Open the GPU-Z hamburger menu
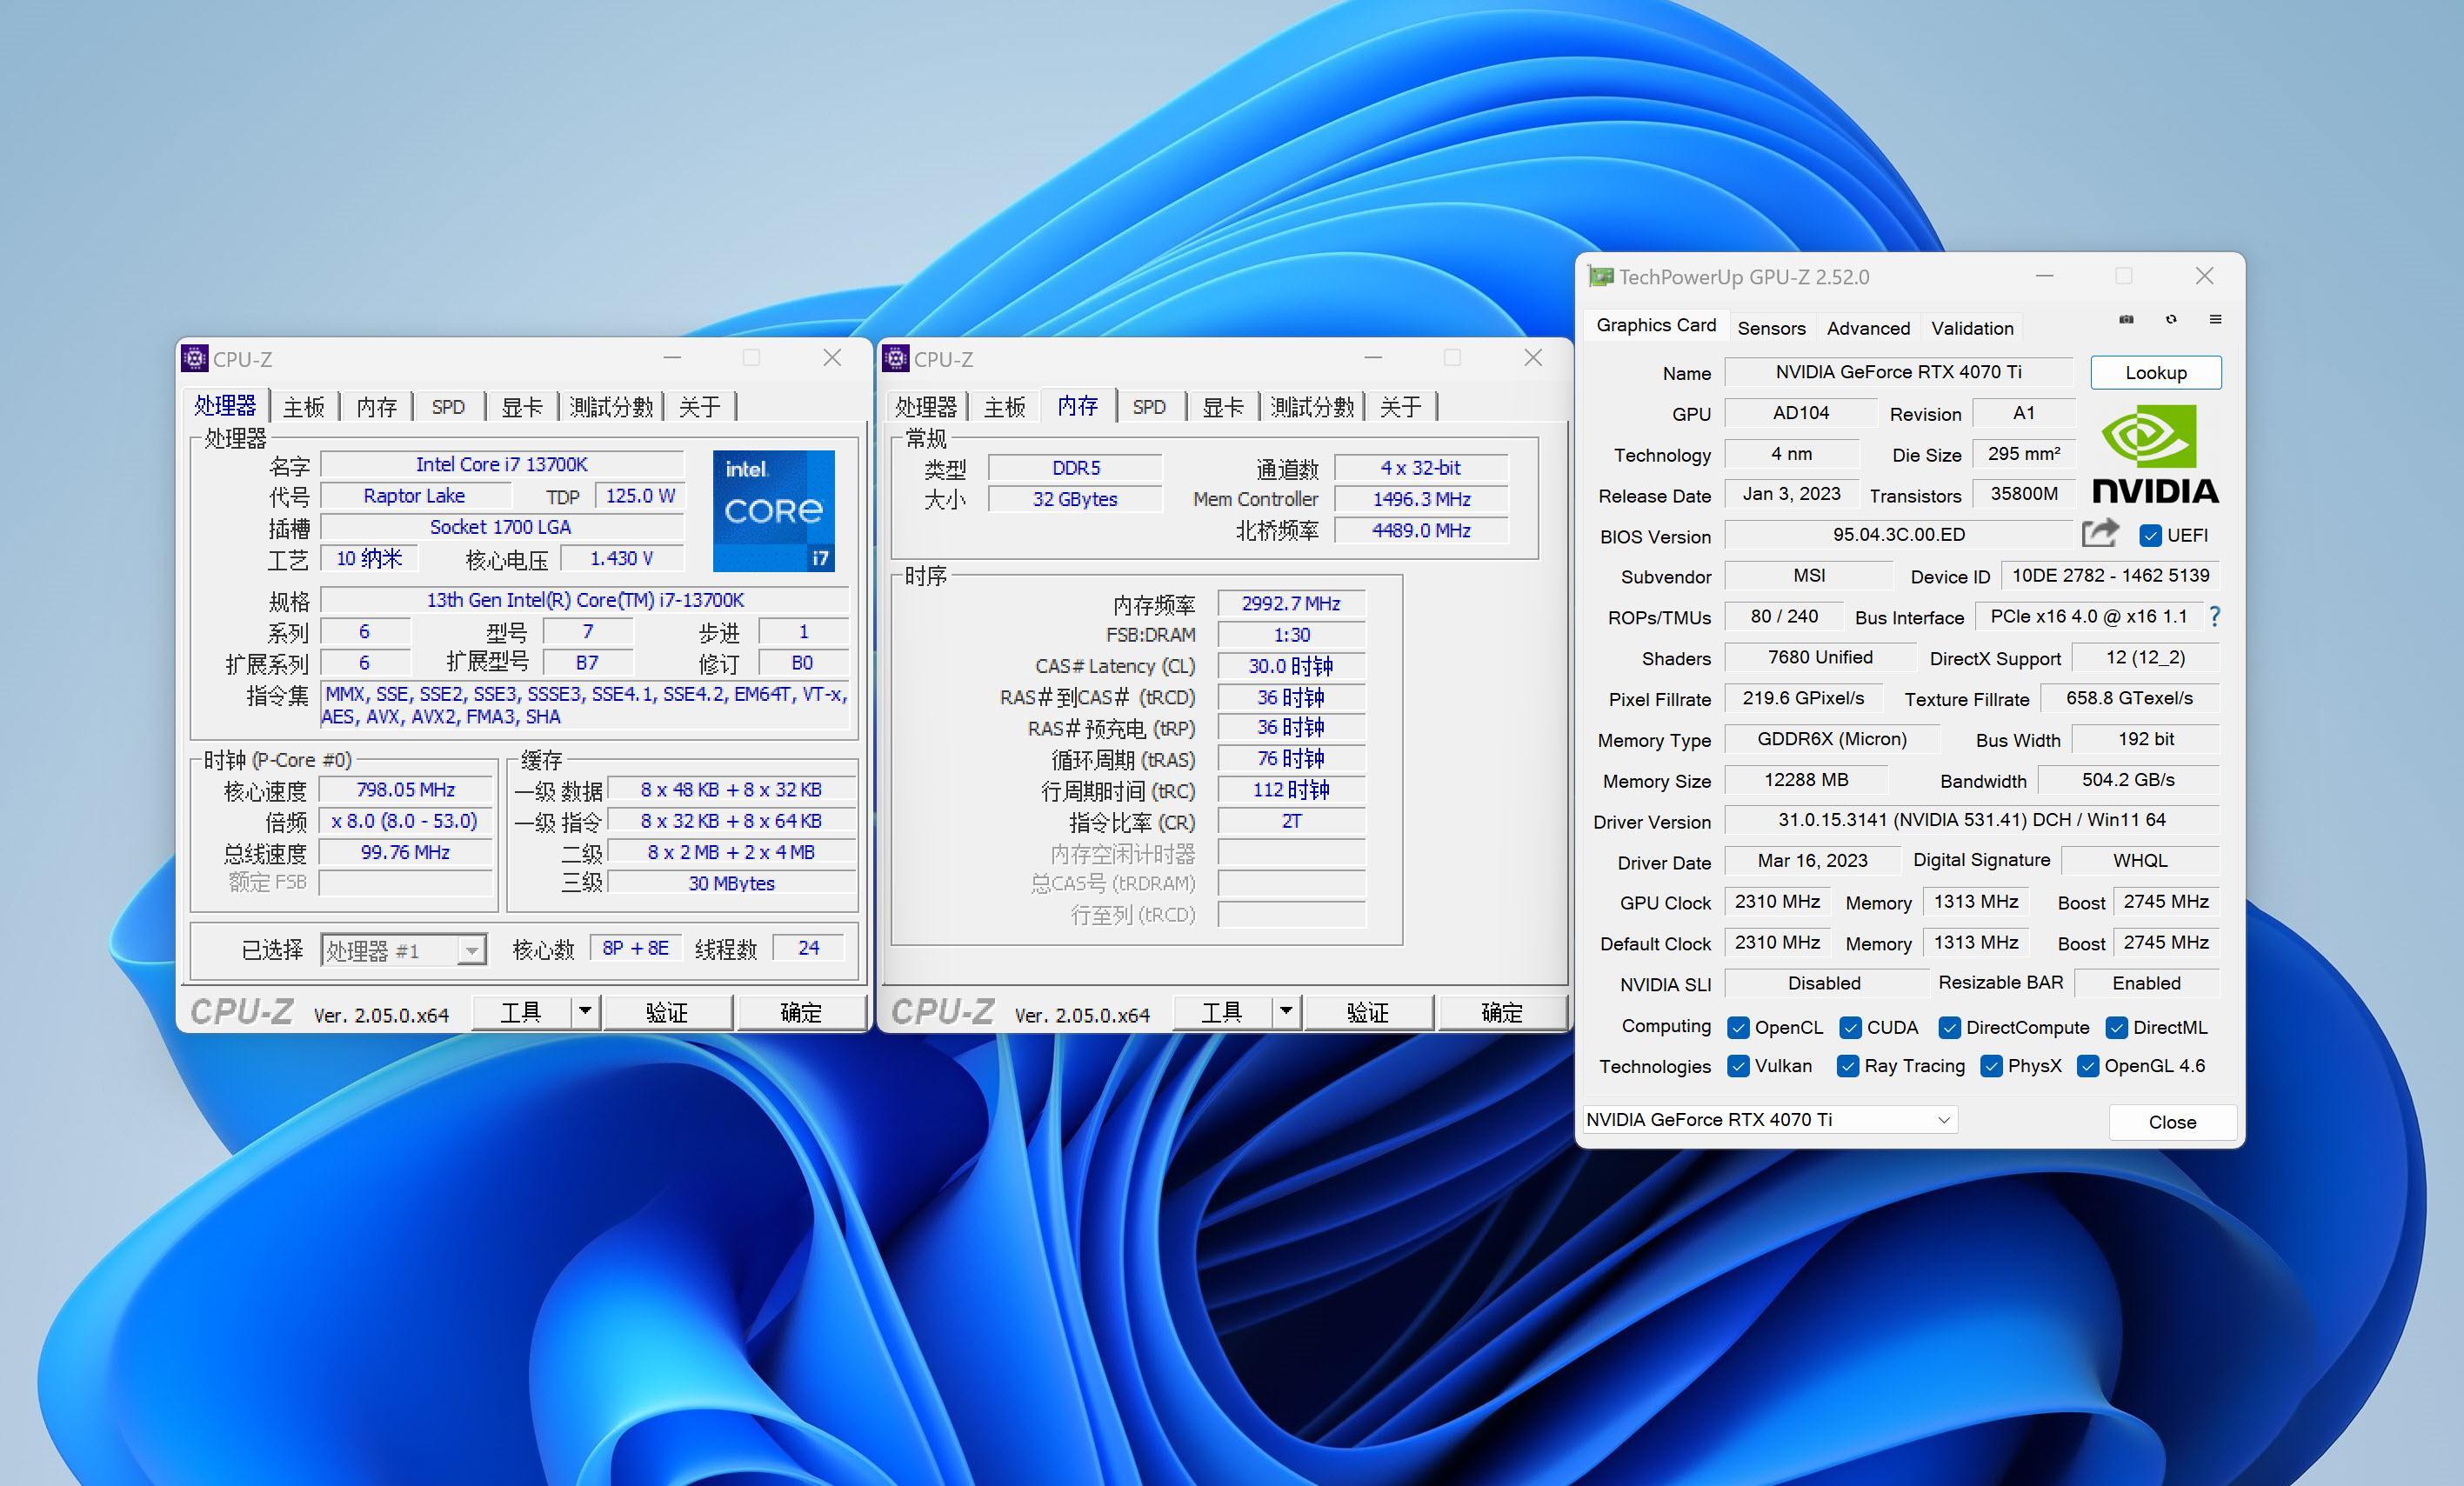This screenshot has height=1486, width=2464. pyautogui.click(x=2215, y=320)
